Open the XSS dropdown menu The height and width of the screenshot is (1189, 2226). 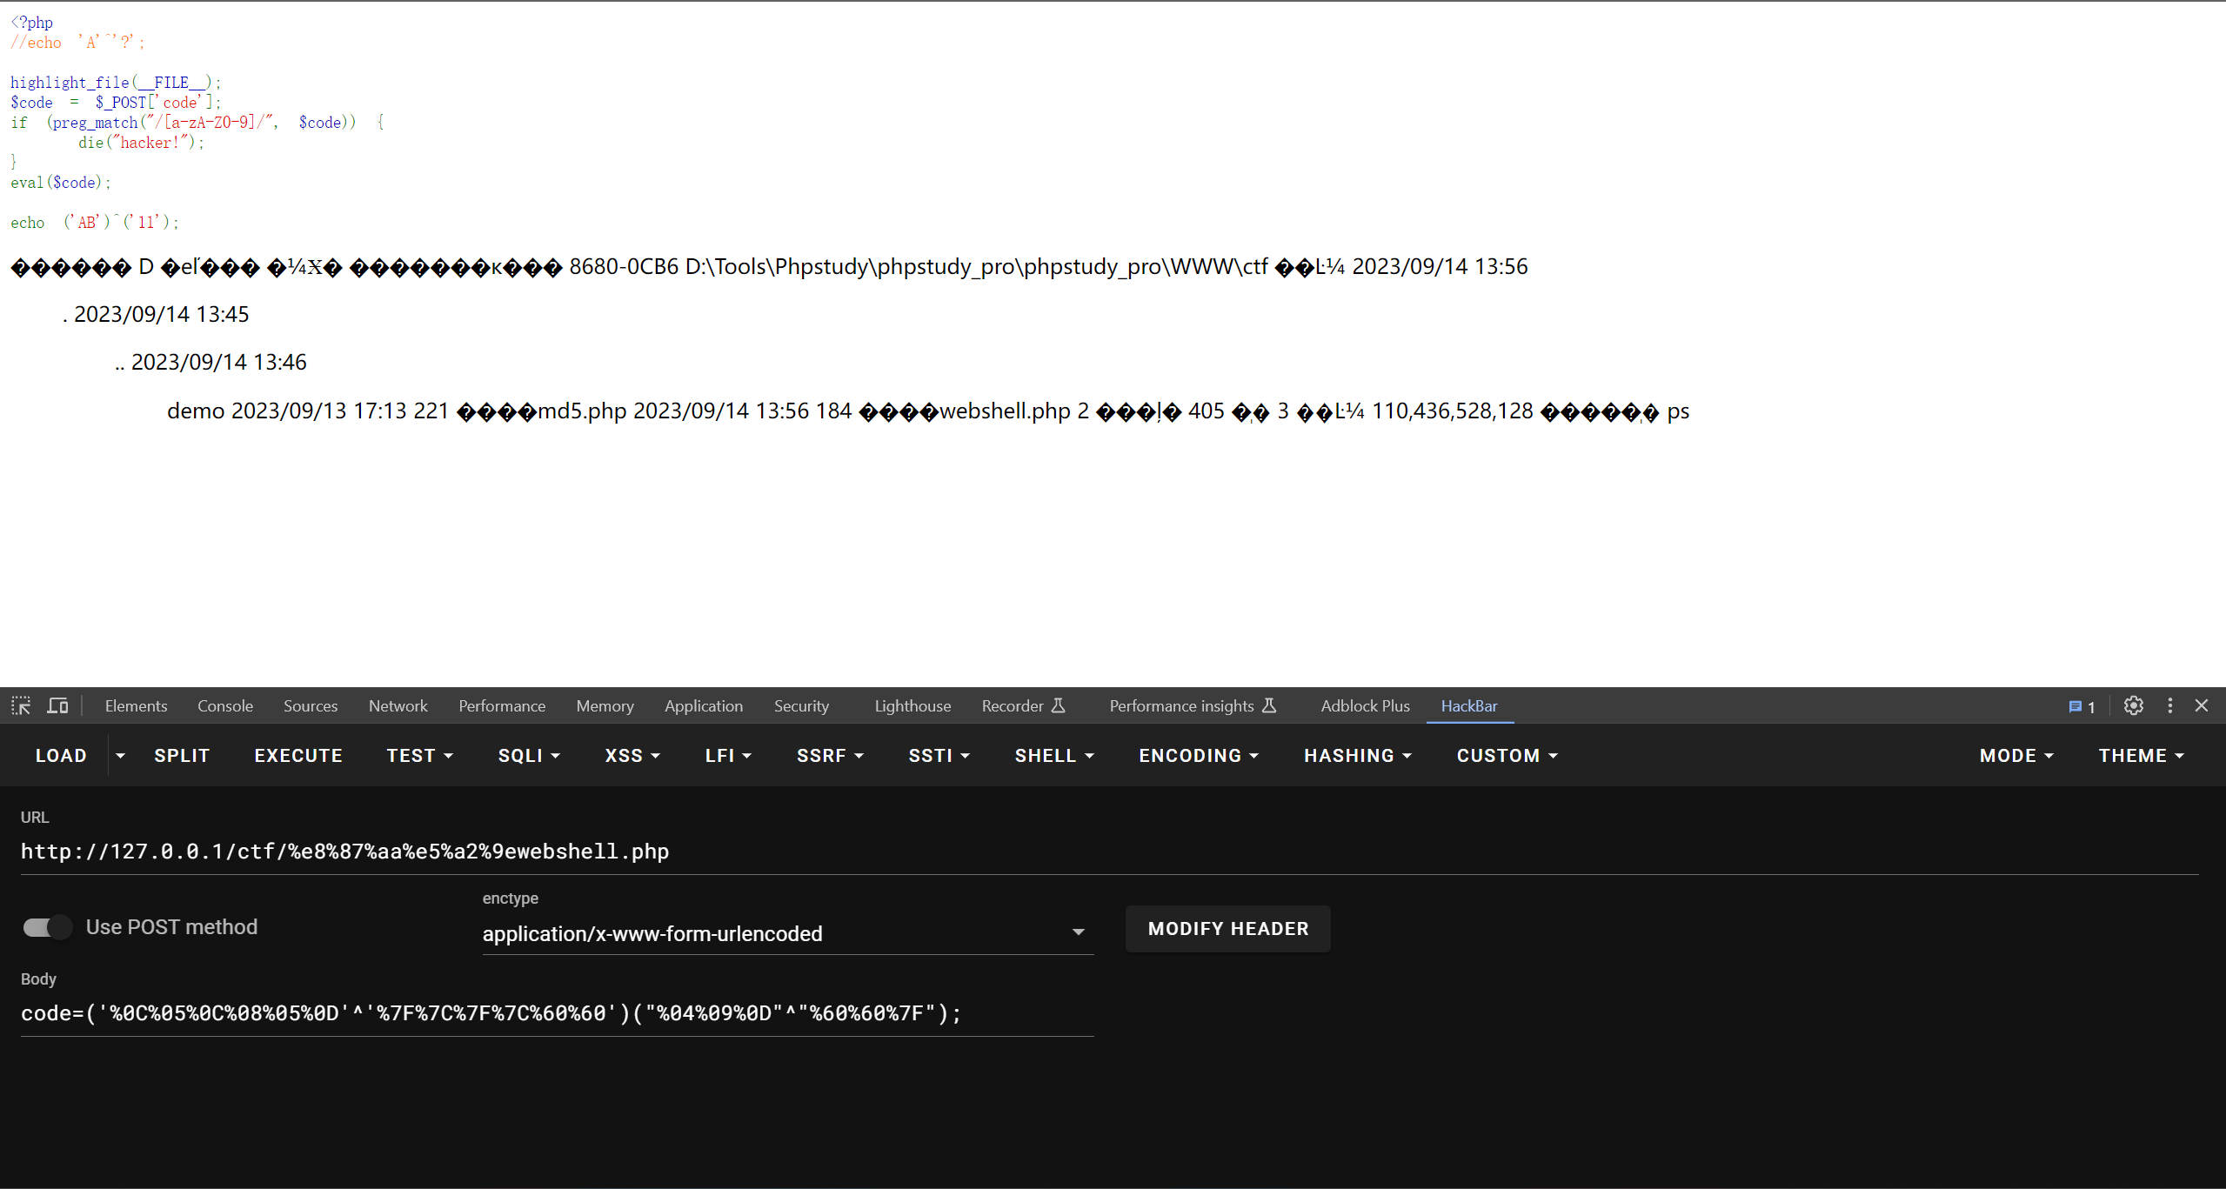(x=632, y=755)
